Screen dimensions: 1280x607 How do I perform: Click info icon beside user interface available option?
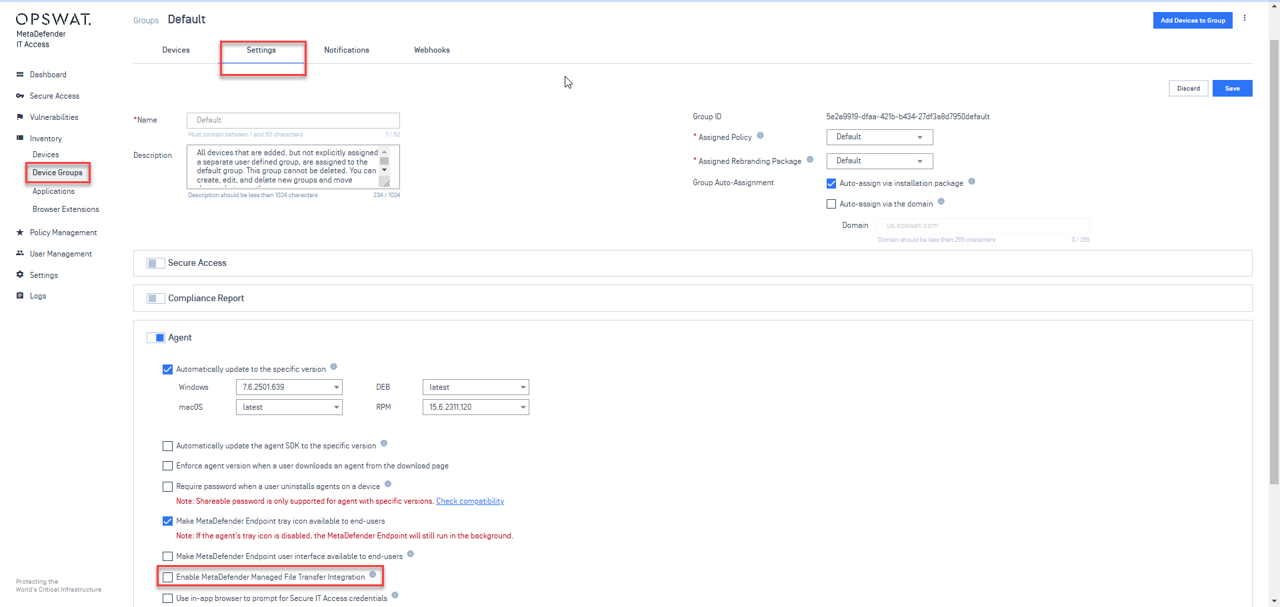tap(410, 554)
